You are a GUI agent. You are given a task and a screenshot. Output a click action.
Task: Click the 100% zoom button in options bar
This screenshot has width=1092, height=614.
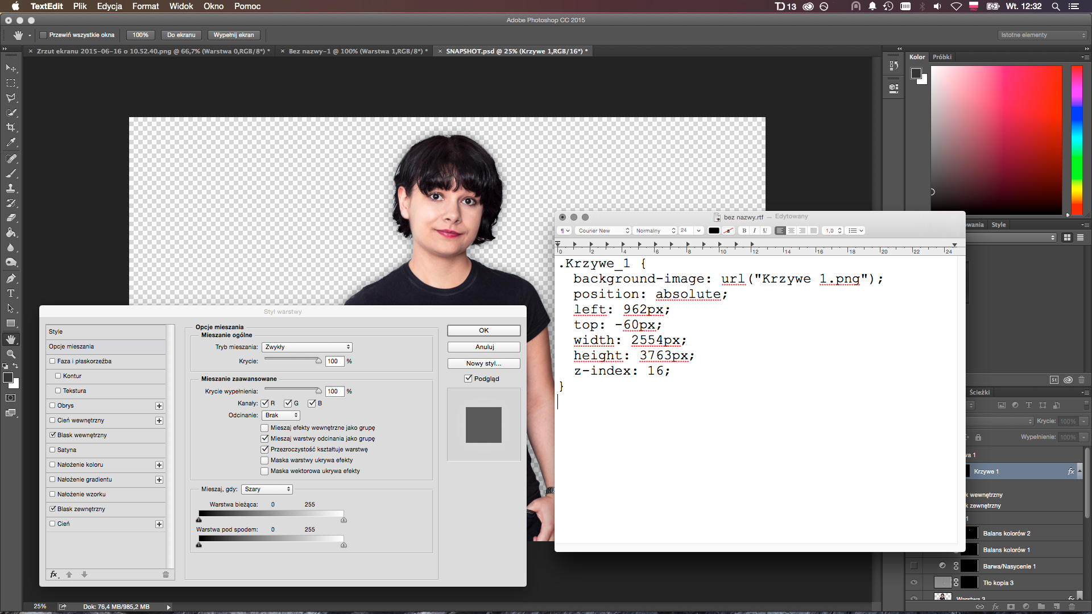click(140, 35)
